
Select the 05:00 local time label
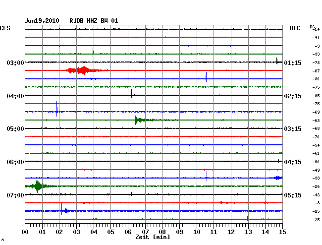click(x=15, y=129)
